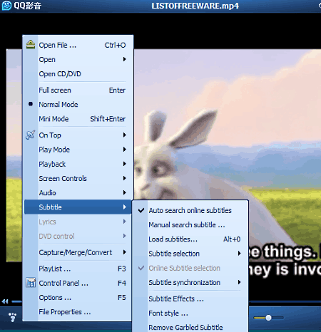
Task: Click the QQ Player logo icon
Action: (6, 6)
